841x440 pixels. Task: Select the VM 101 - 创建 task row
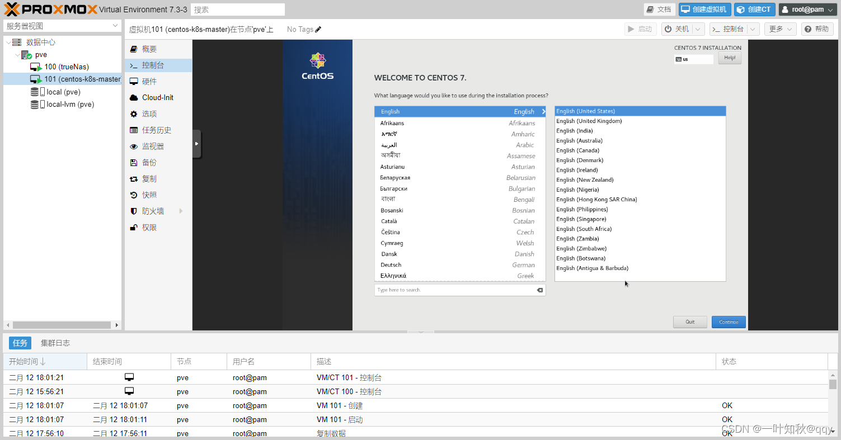point(416,405)
